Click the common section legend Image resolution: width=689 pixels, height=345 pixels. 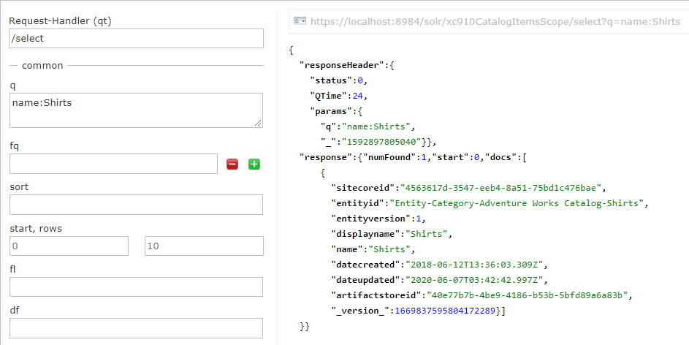click(42, 66)
